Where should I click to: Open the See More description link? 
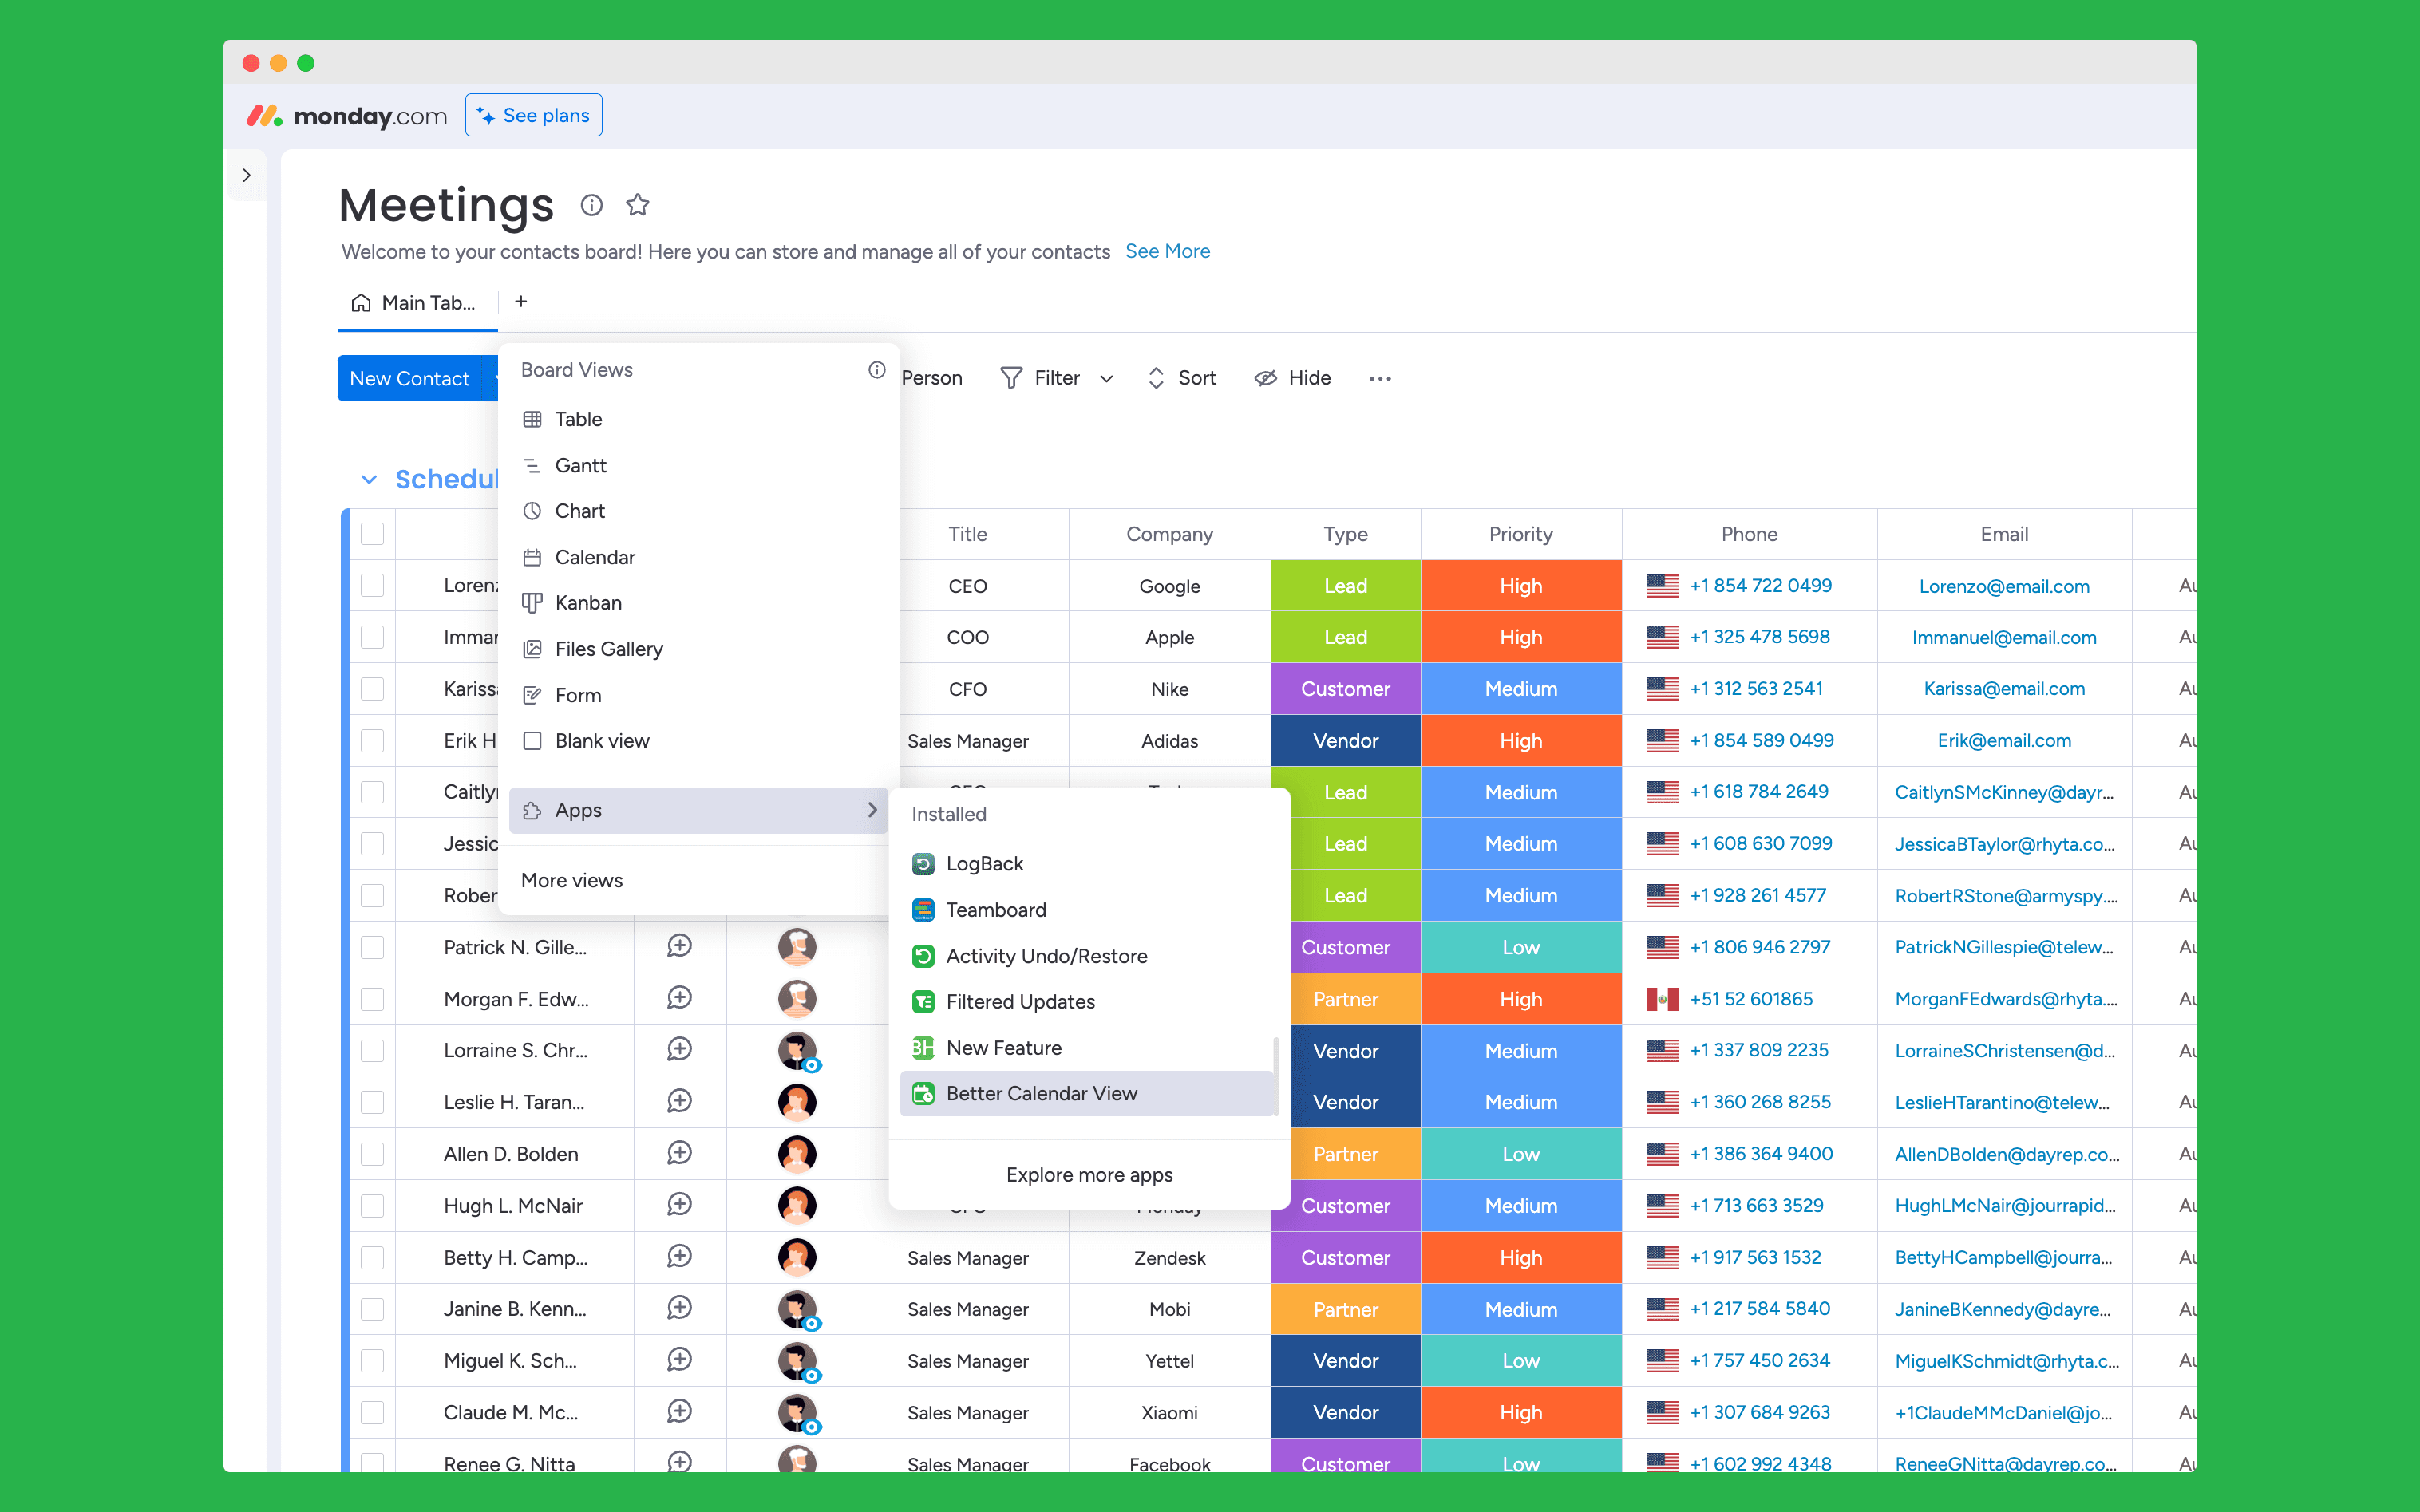pos(1167,251)
